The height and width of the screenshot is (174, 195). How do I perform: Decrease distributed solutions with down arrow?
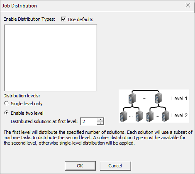pyautogui.click(x=100, y=123)
